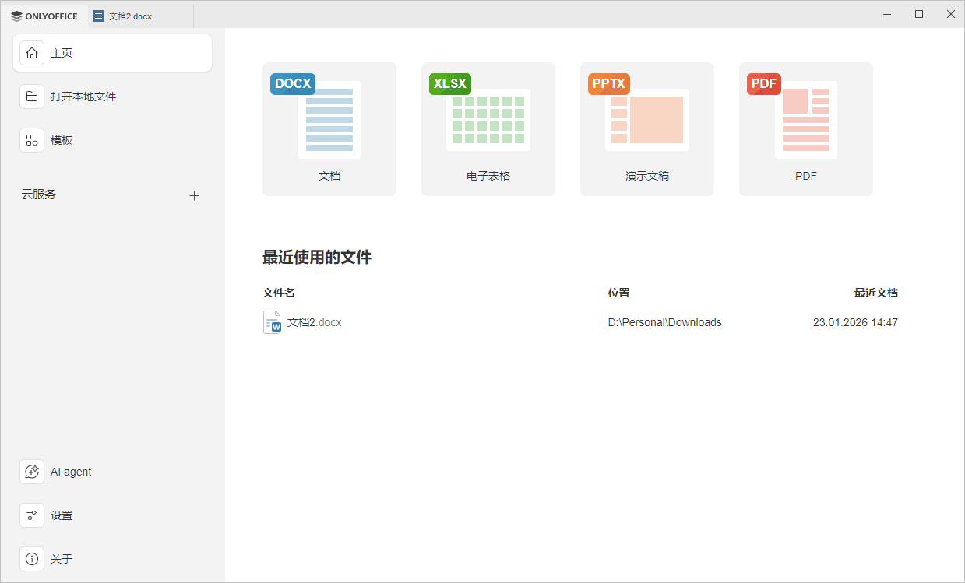Open the settings sliders icon
Screen dimensions: 965x583
(32, 515)
